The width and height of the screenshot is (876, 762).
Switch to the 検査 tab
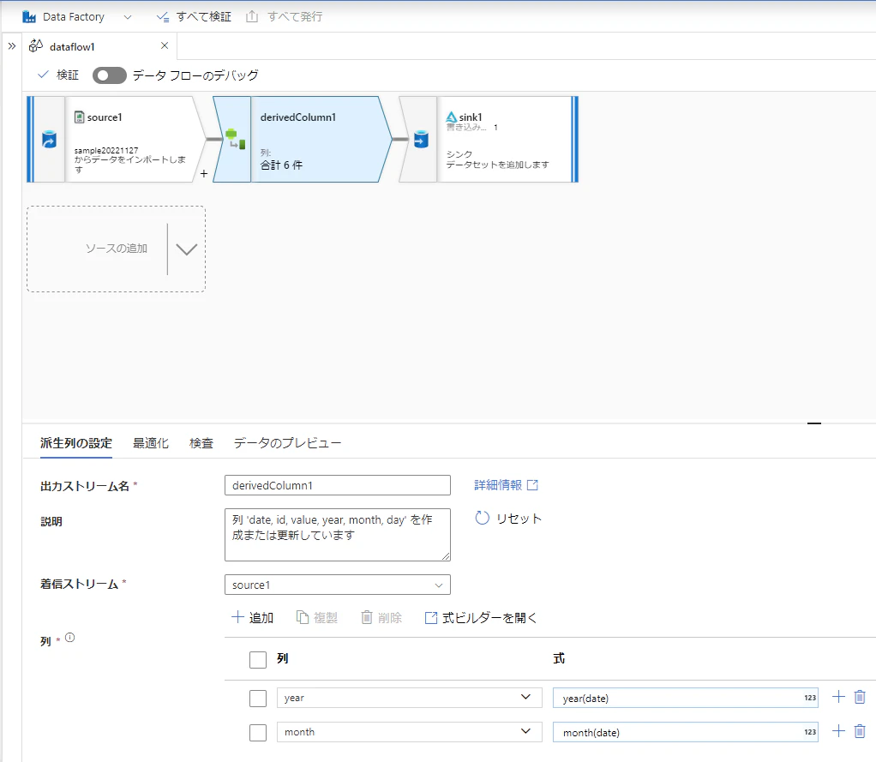[x=201, y=443]
